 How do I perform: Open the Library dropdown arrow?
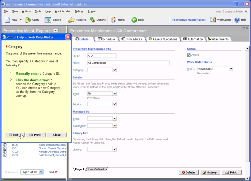click(115, 149)
